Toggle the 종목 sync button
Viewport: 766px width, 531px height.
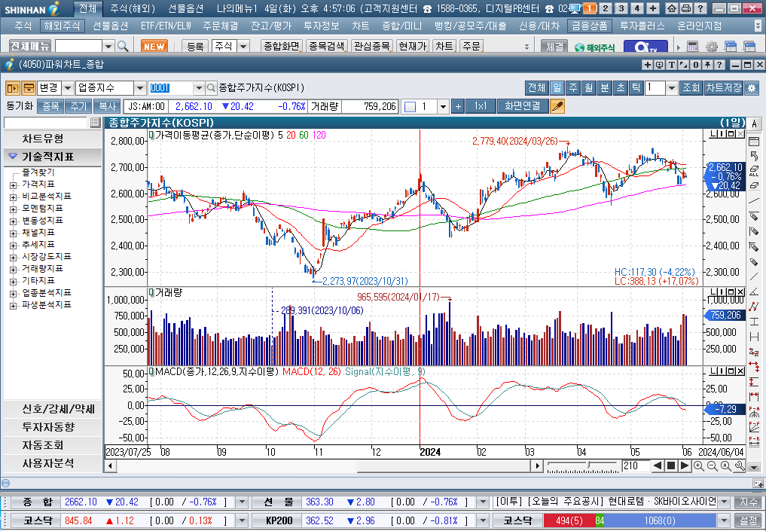[50, 106]
